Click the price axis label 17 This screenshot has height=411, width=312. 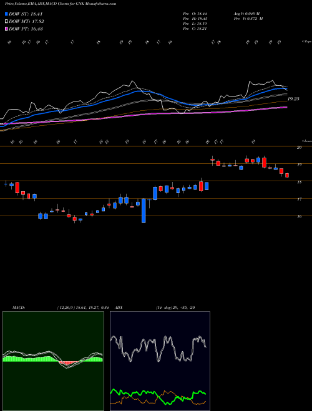(299, 199)
